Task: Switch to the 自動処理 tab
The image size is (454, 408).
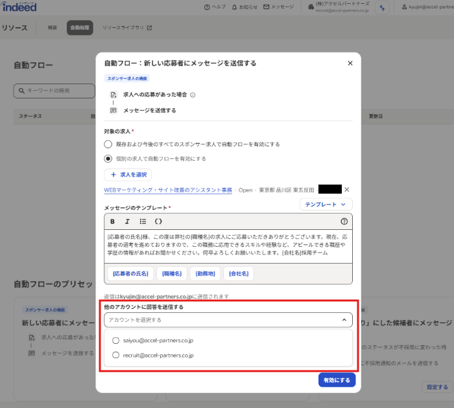Action: 80,28
